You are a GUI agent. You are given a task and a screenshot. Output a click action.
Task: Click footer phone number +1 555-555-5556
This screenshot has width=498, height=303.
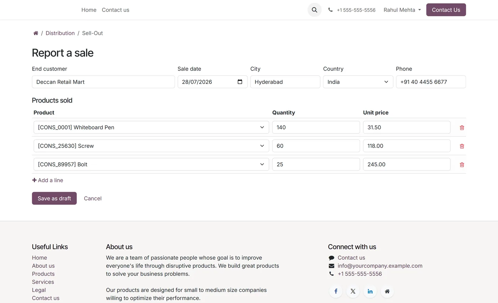pos(360,274)
